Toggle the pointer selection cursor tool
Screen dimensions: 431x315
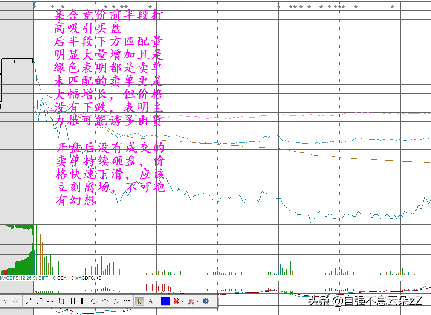pyautogui.click(x=140, y=301)
